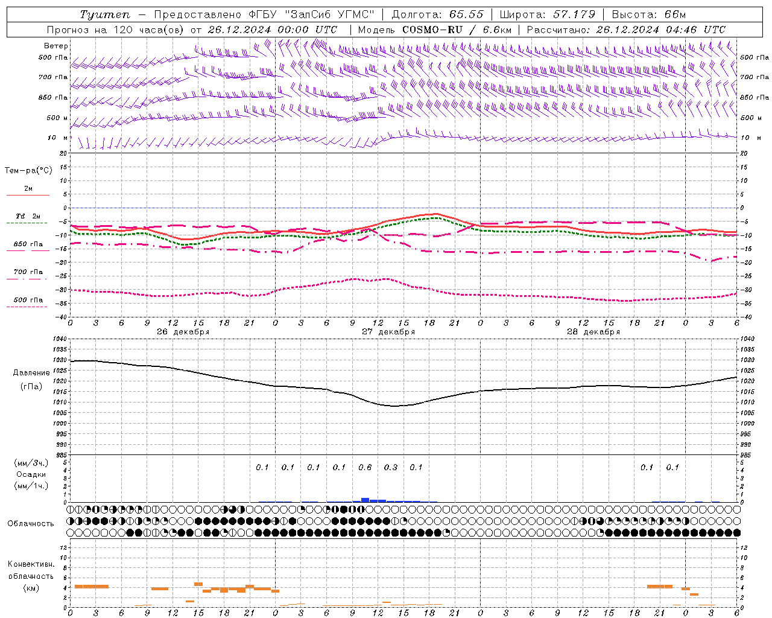Click the "Осадки" precipitation label

[x=31, y=475]
